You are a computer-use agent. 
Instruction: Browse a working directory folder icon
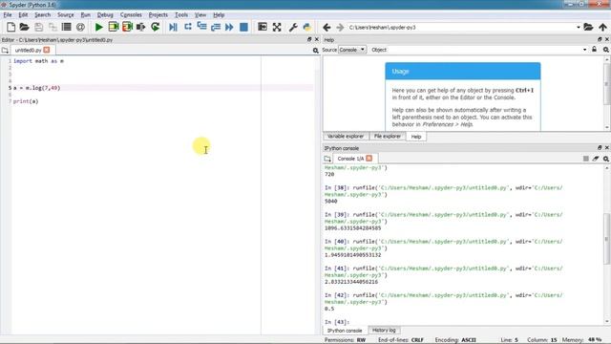[x=588, y=28]
